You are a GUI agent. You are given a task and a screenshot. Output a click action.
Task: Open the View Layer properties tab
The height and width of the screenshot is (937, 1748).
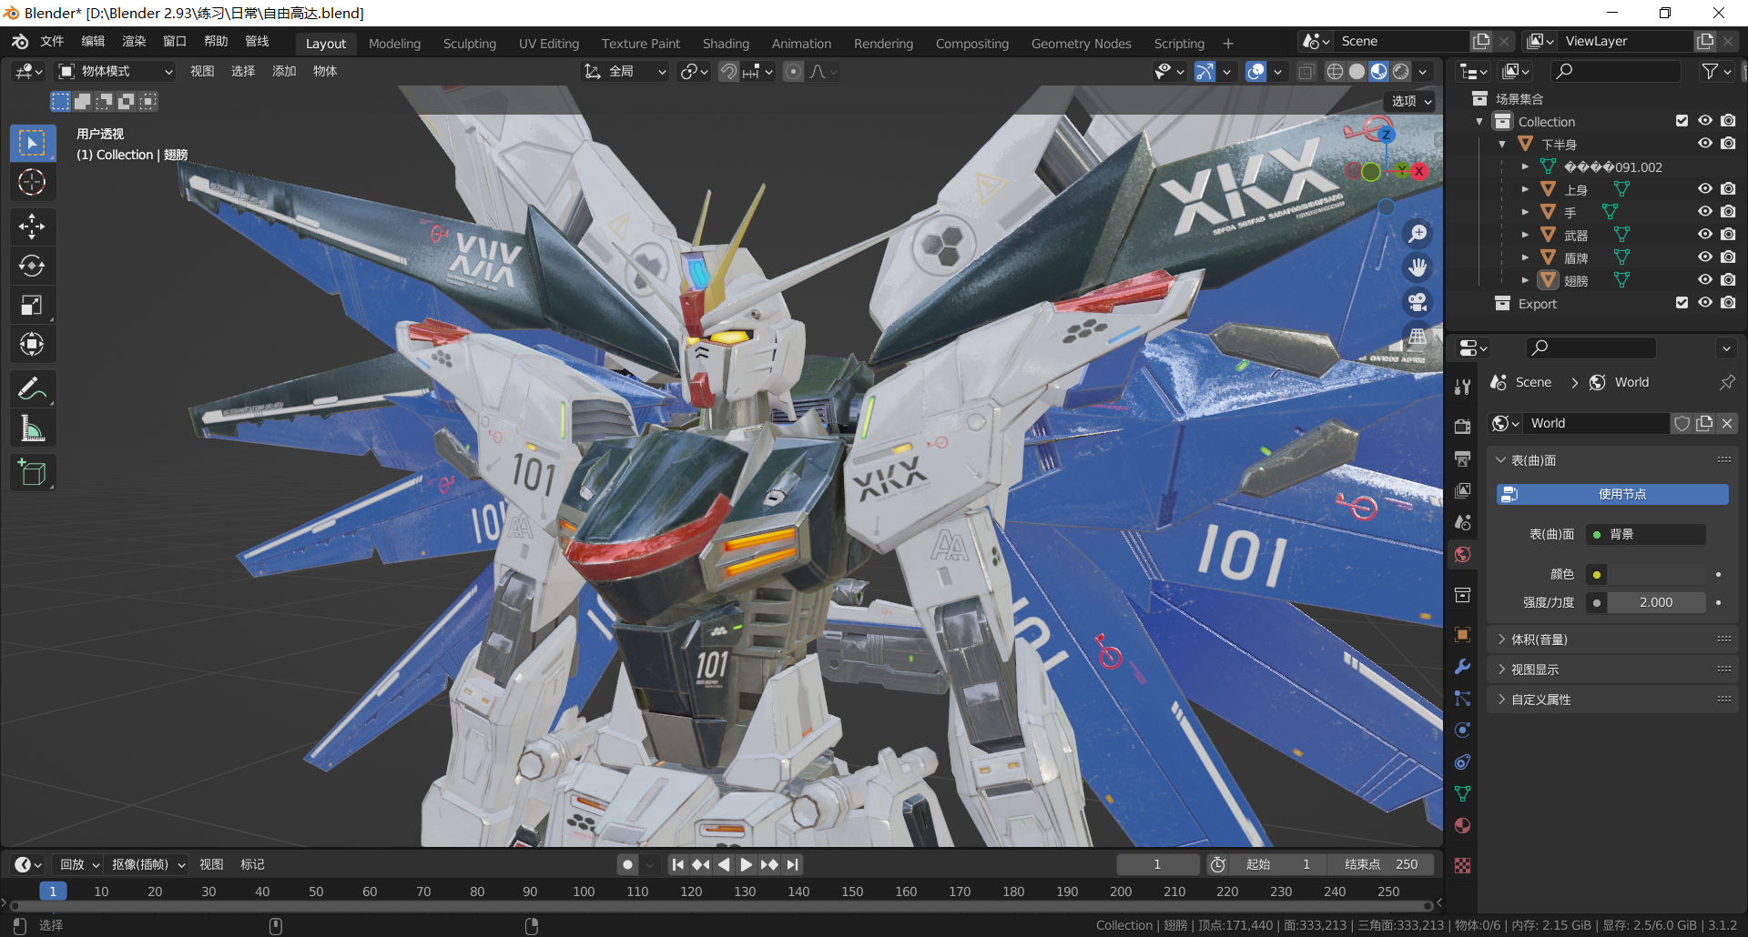pos(1462,489)
